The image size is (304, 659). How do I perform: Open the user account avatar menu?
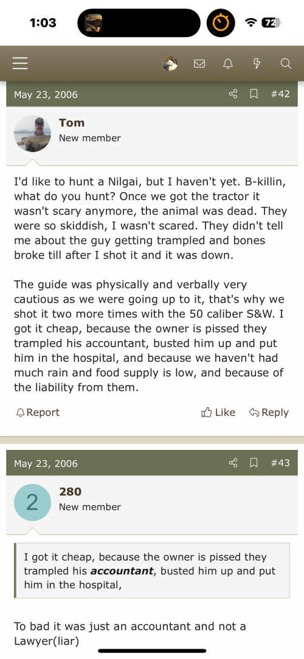(170, 63)
